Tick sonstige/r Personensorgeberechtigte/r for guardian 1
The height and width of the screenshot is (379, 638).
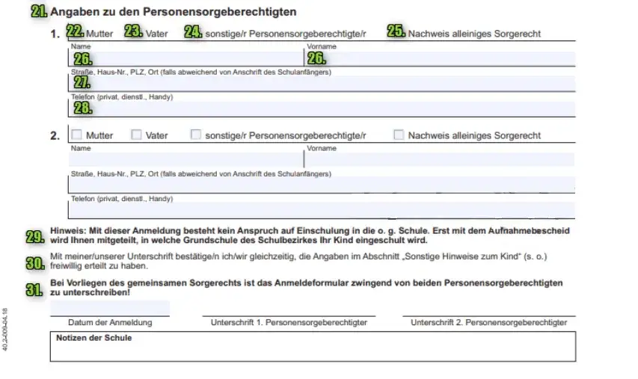pyautogui.click(x=195, y=33)
